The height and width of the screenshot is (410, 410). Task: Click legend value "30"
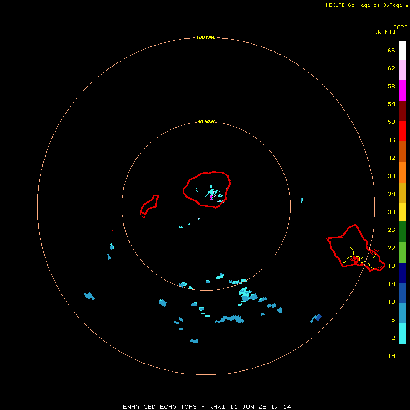coord(391,212)
